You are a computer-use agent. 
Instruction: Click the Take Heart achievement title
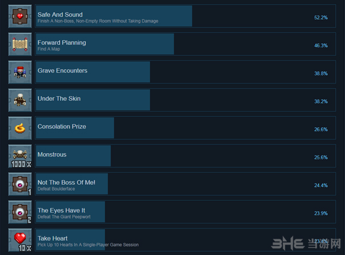(52, 238)
